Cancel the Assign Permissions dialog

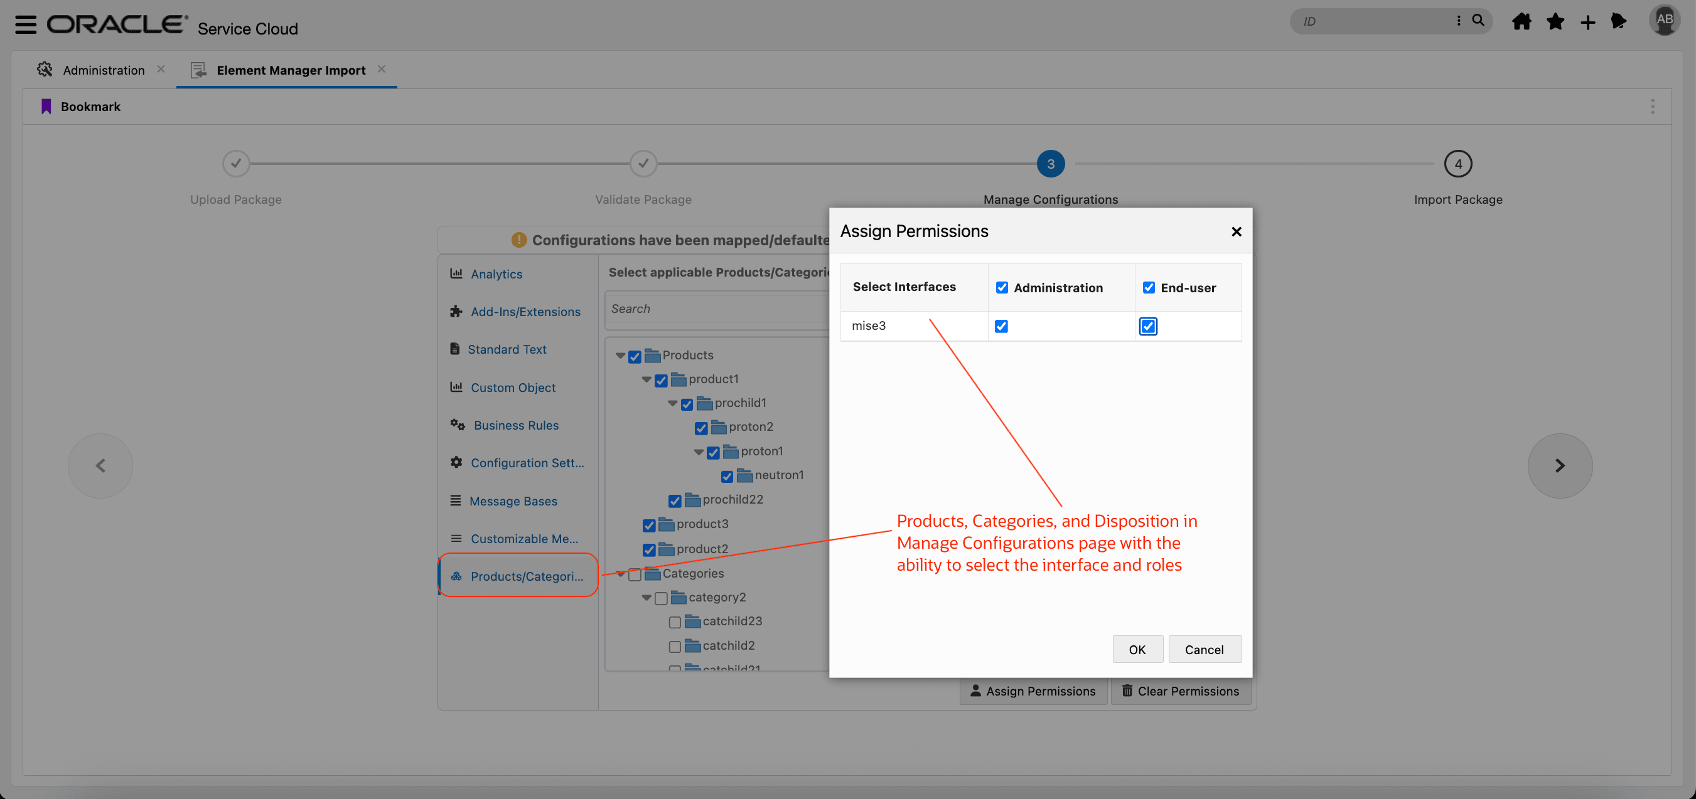pos(1203,649)
